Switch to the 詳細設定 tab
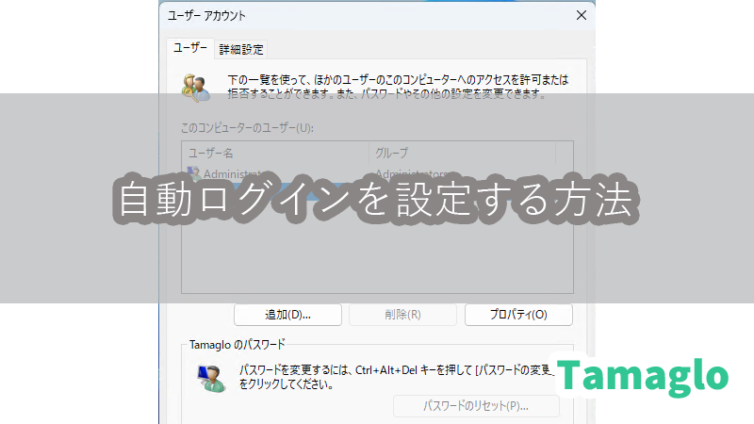Screen dimensions: 754x424 [x=241, y=49]
